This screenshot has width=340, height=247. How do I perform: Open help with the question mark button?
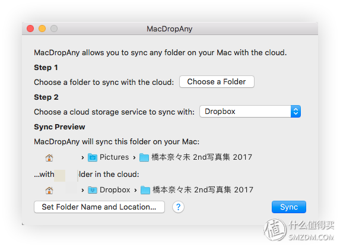[178, 207]
